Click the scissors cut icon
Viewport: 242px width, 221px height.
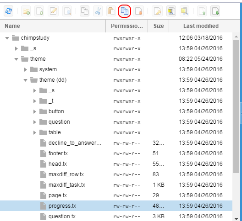(98, 11)
